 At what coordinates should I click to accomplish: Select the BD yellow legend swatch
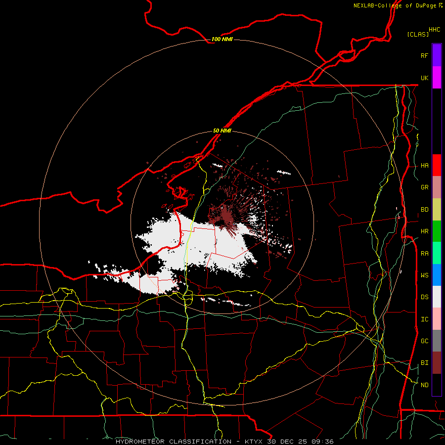point(437,210)
